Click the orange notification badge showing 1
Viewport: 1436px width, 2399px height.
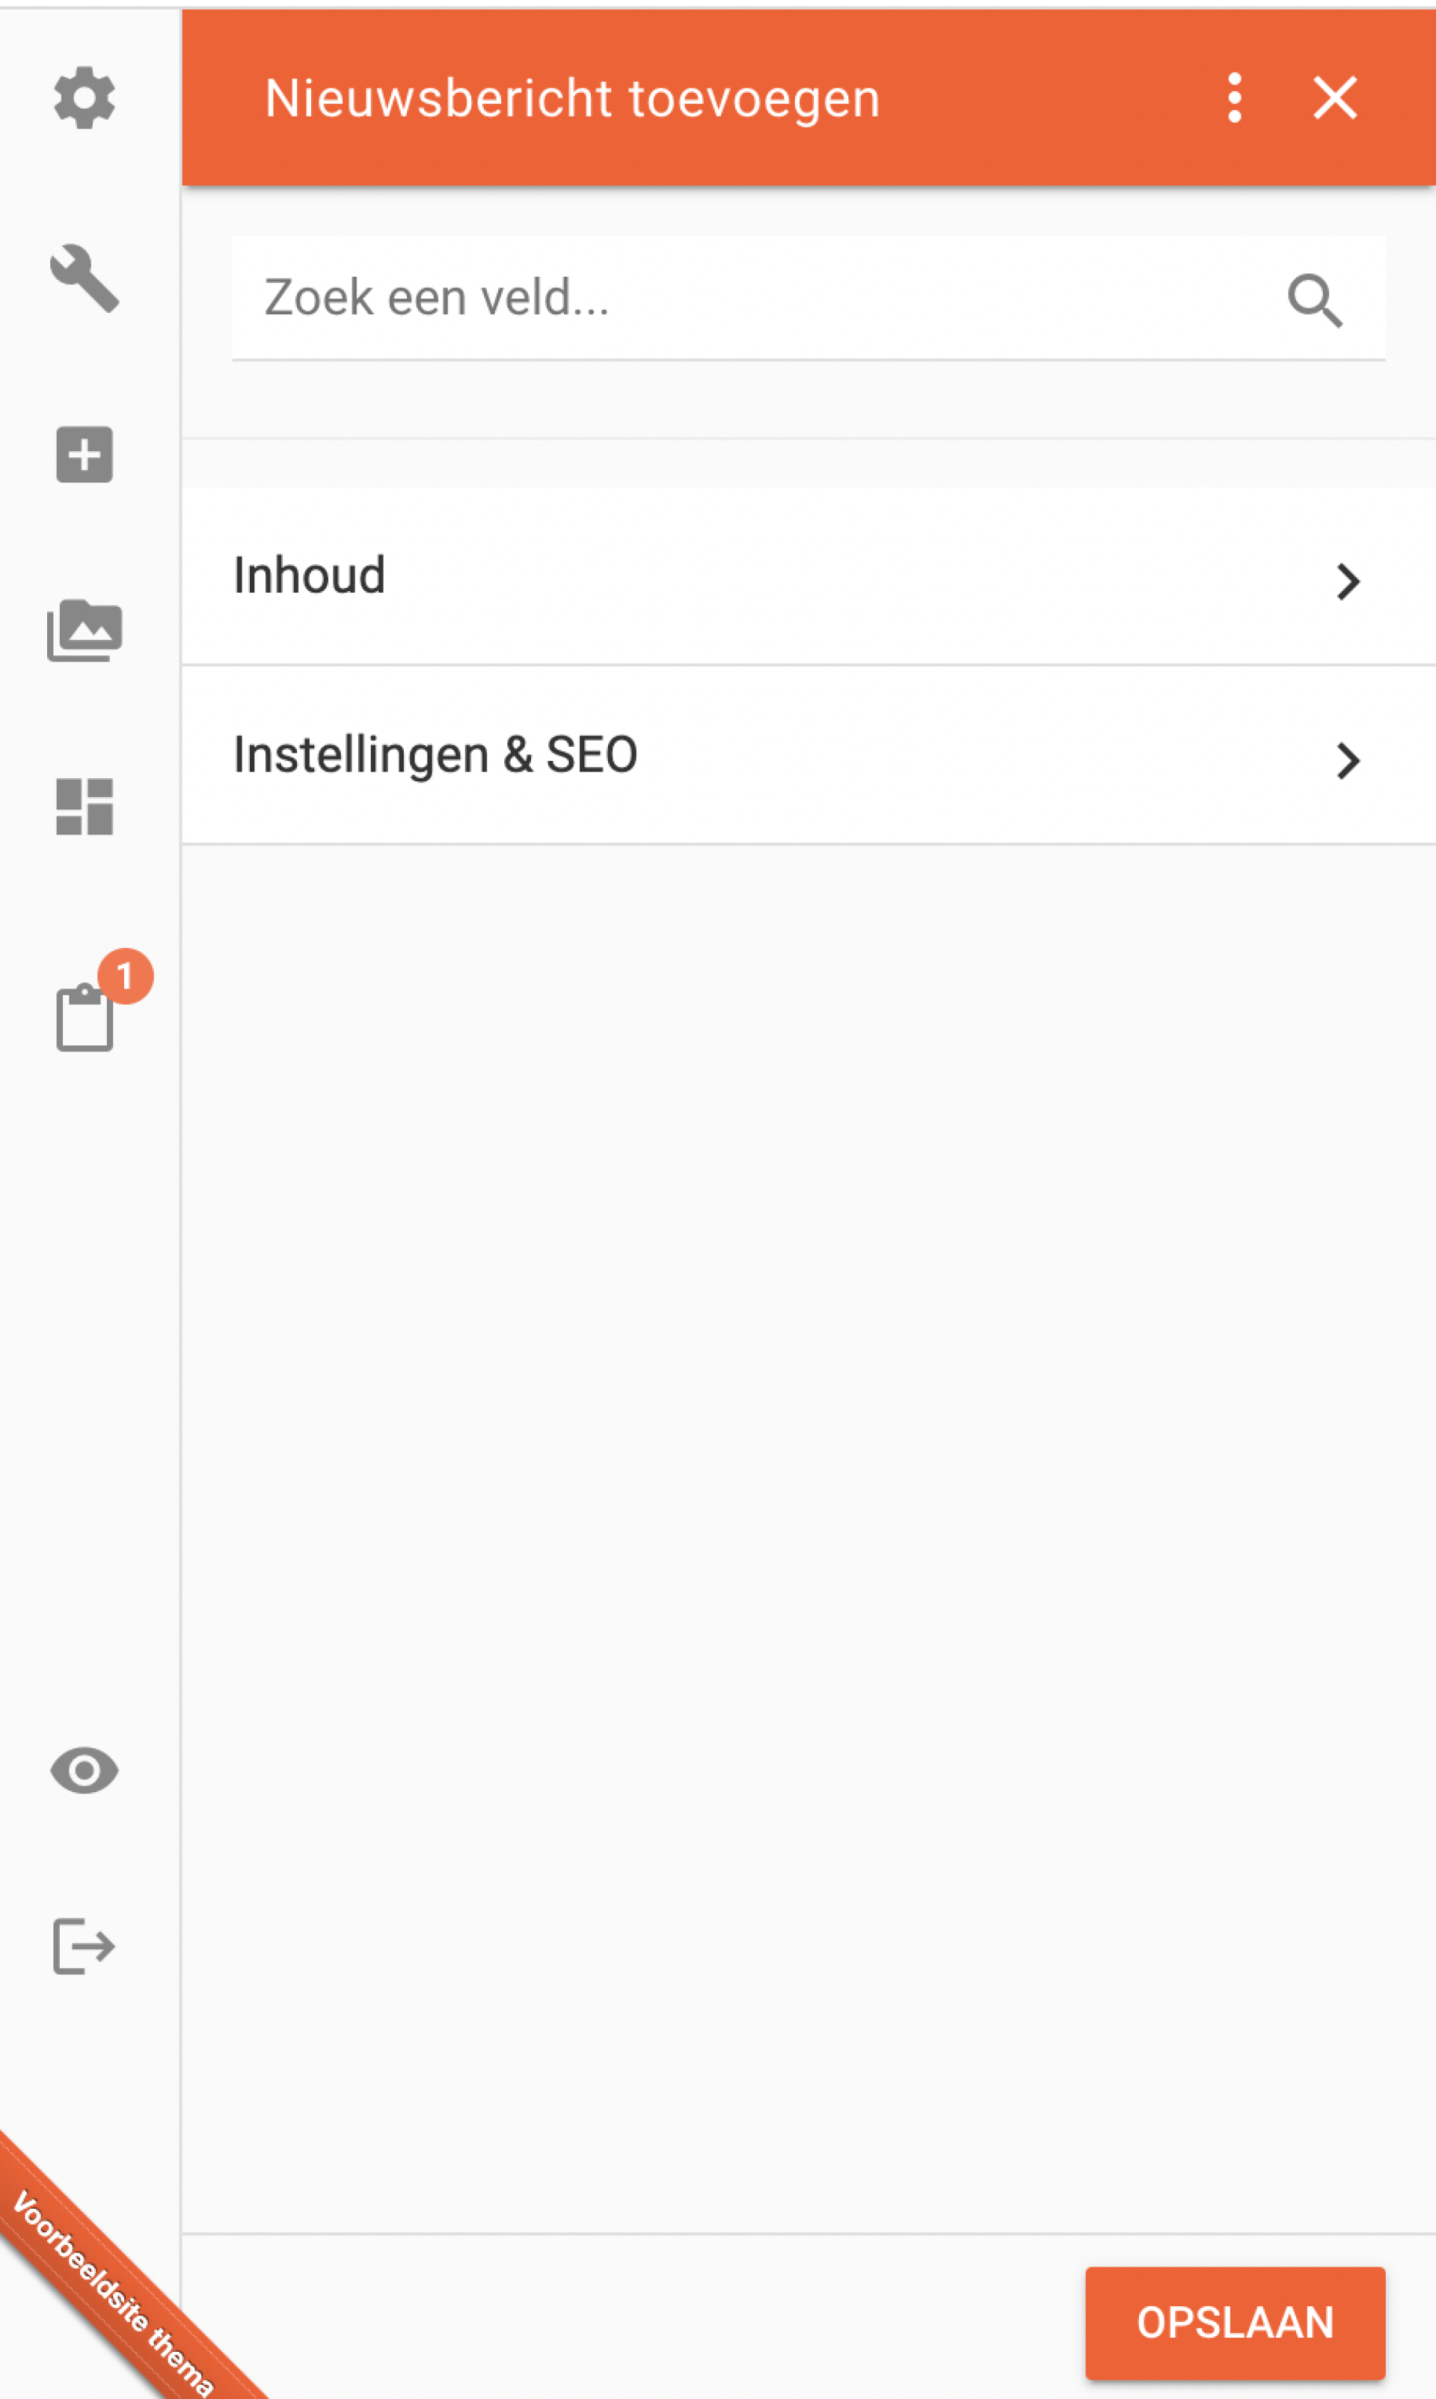(x=126, y=976)
